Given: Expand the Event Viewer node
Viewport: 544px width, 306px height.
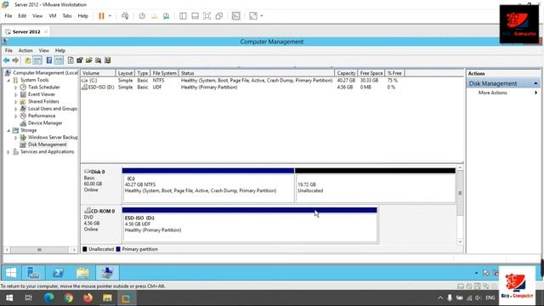Looking at the screenshot, I should click(x=15, y=94).
